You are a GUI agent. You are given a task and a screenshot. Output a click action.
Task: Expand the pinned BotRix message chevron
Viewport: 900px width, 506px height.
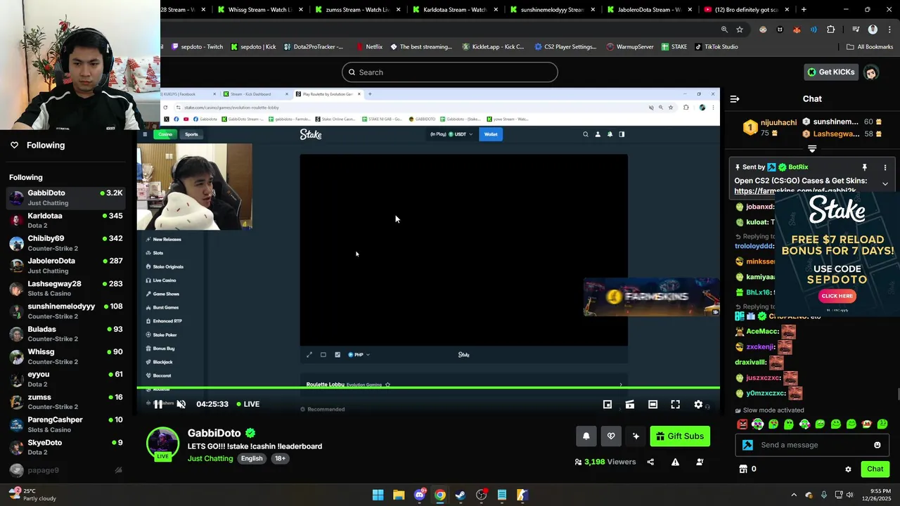[x=885, y=184]
